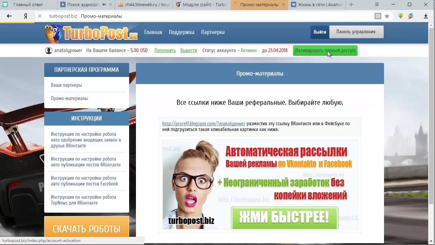Click the до 23.04.2018 expiry date
435x245 pixels.
(275, 50)
